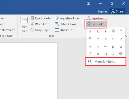
Task: Insert the Yen symbol
Action: tap(106, 31)
